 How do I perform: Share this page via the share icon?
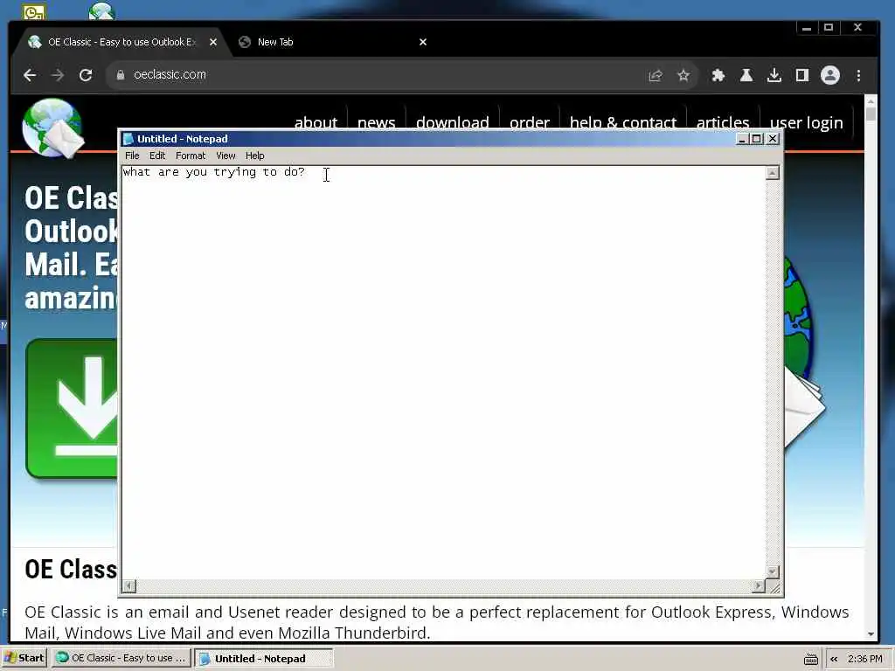click(x=656, y=75)
